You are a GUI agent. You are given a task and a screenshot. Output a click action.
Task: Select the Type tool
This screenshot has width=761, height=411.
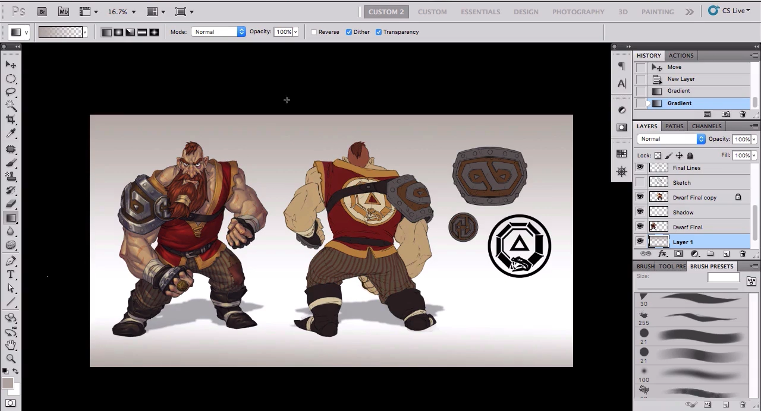(11, 274)
